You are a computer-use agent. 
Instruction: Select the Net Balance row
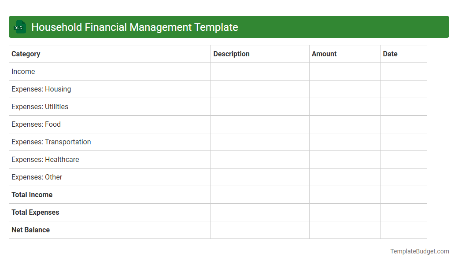[x=30, y=230]
